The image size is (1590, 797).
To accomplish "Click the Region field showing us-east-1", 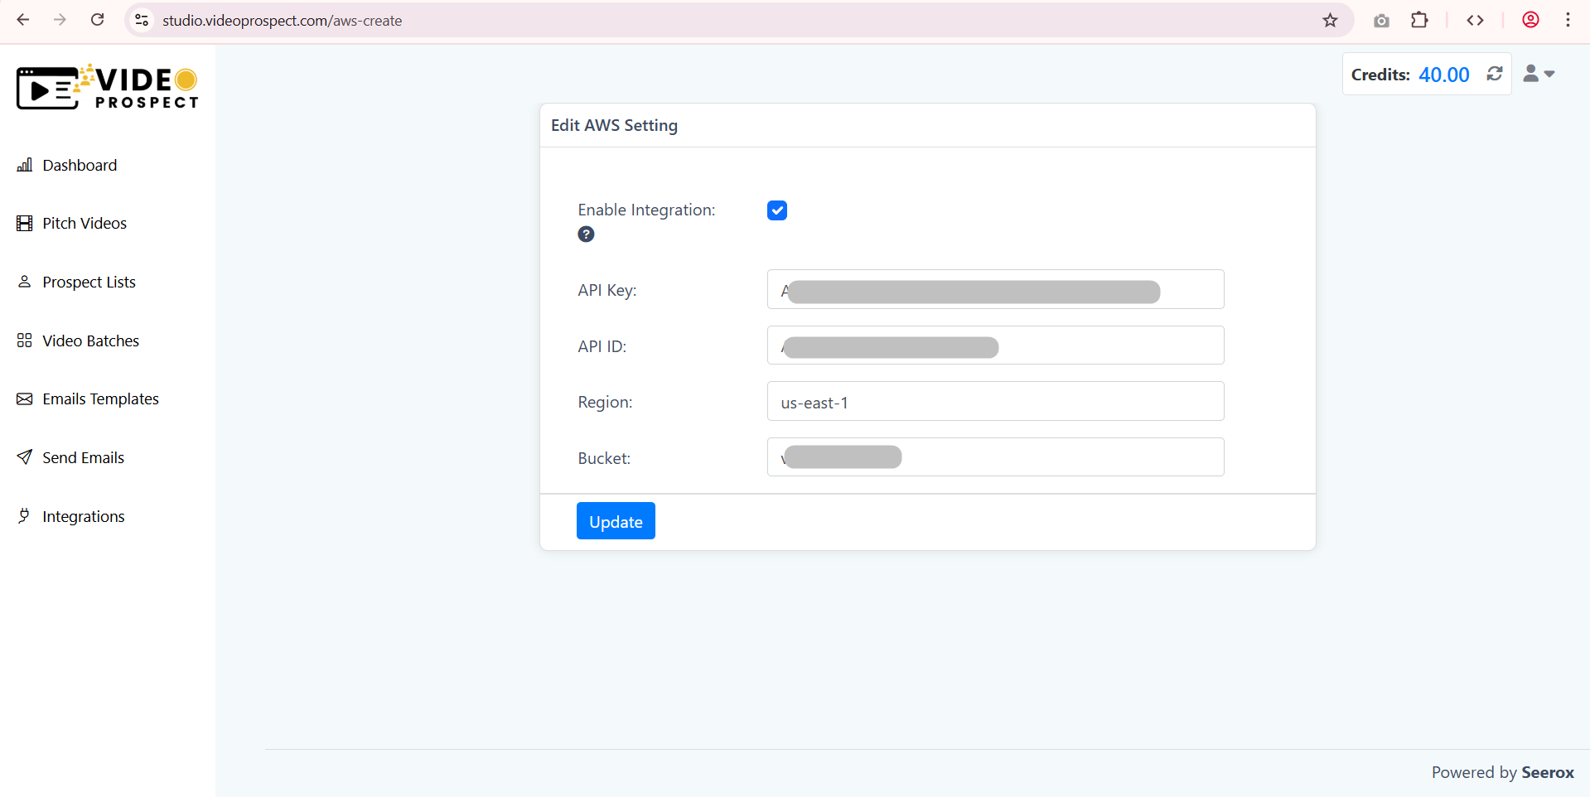I will (x=994, y=402).
